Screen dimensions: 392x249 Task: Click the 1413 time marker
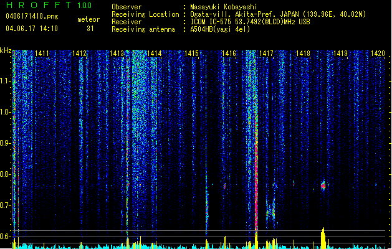117,54
